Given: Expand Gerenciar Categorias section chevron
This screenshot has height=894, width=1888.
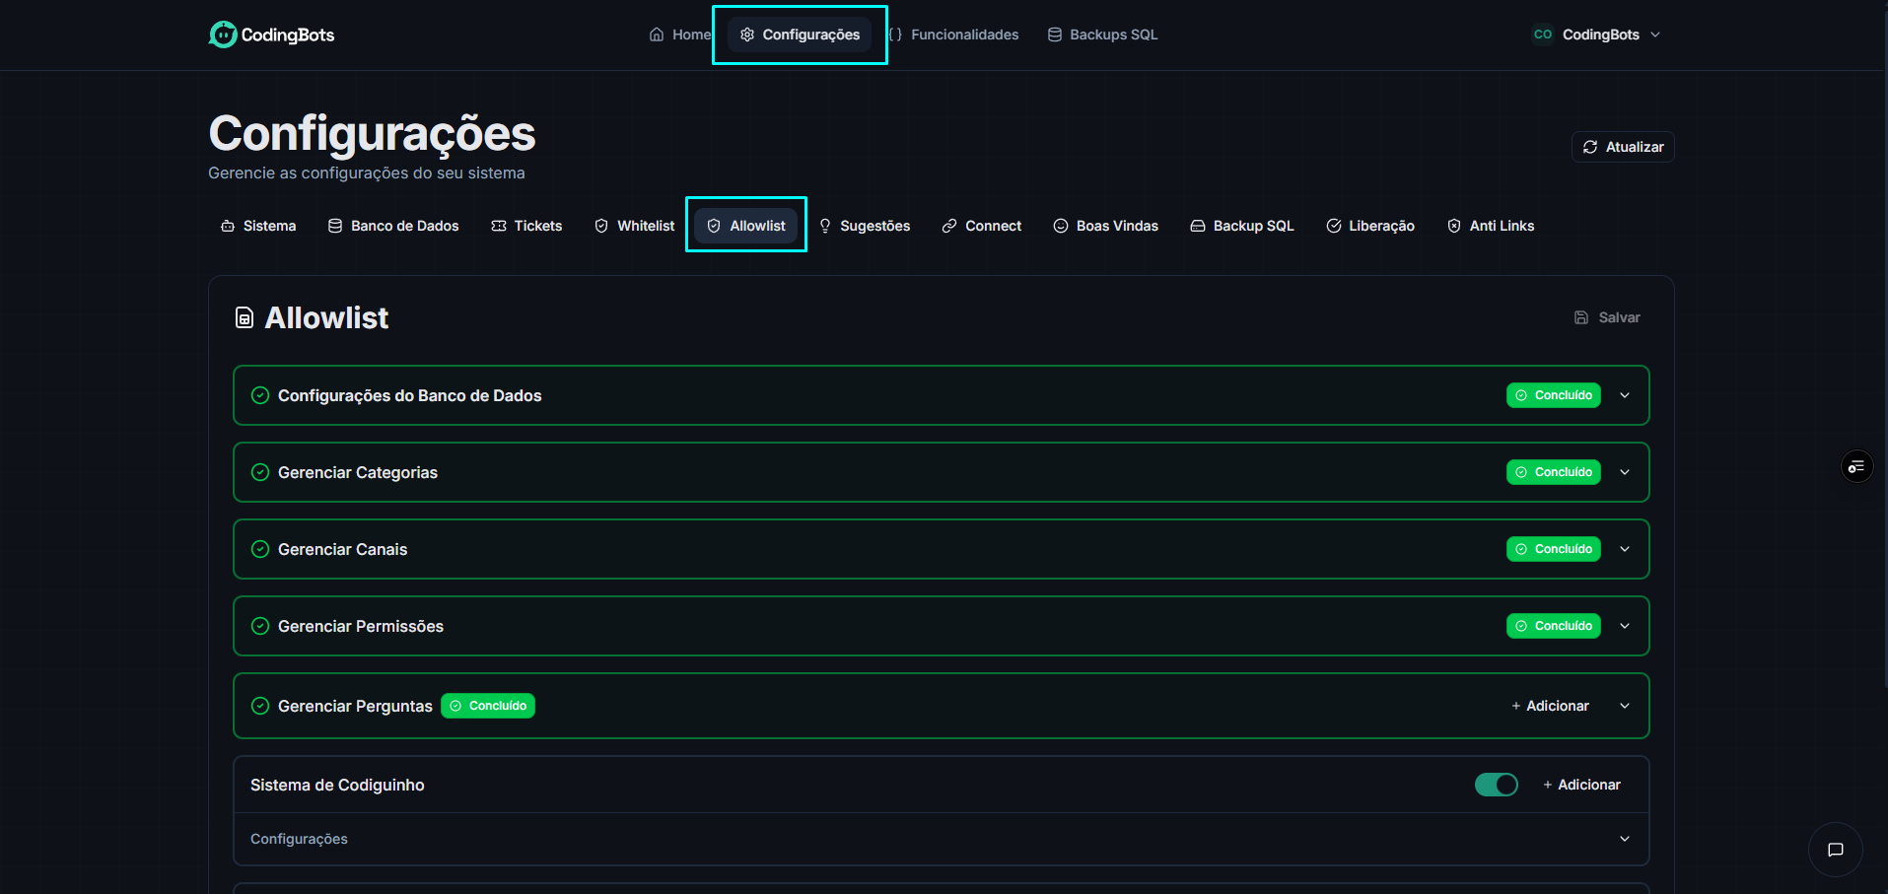Looking at the screenshot, I should [x=1625, y=472].
